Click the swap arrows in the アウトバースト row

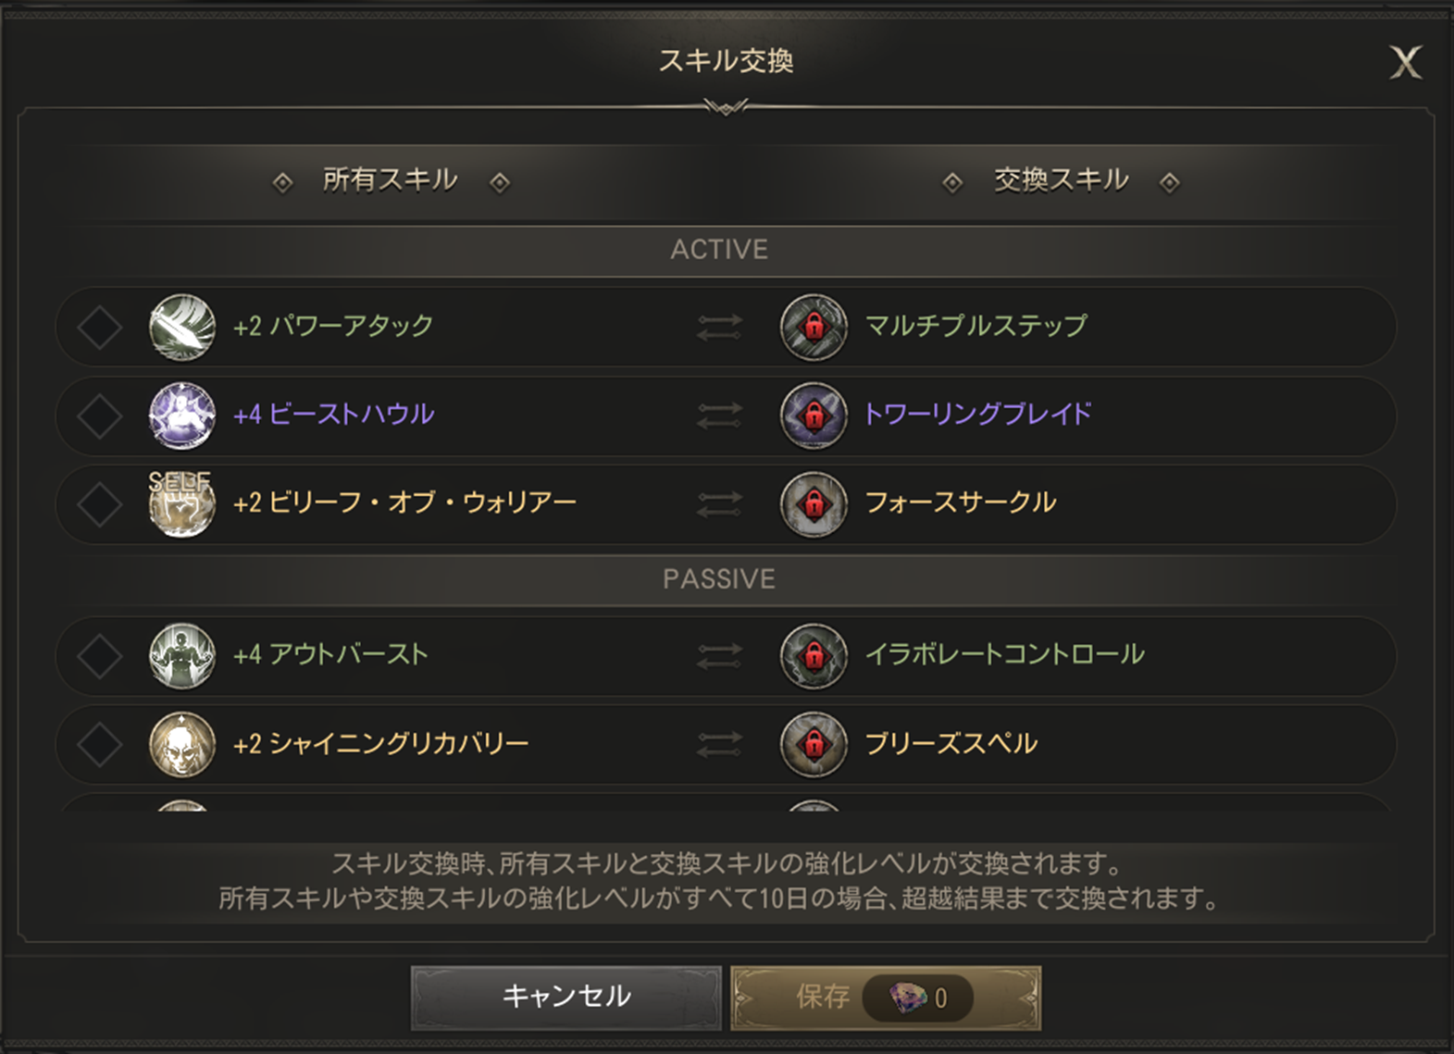pos(719,656)
